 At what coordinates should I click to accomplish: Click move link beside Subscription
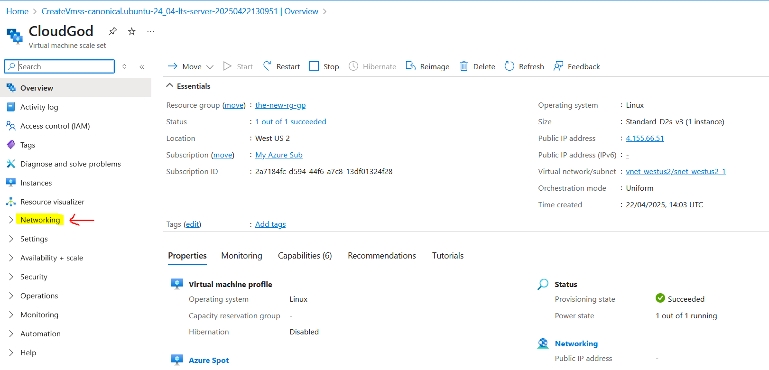tap(222, 155)
